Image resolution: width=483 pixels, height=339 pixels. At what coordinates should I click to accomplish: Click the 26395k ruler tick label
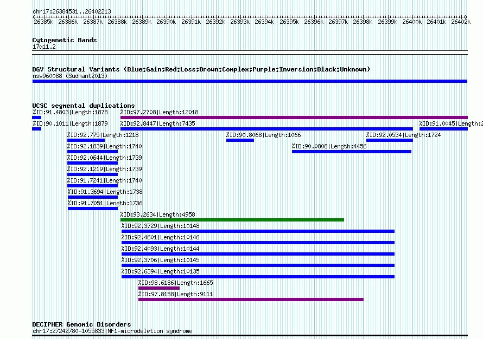pyautogui.click(x=289, y=22)
